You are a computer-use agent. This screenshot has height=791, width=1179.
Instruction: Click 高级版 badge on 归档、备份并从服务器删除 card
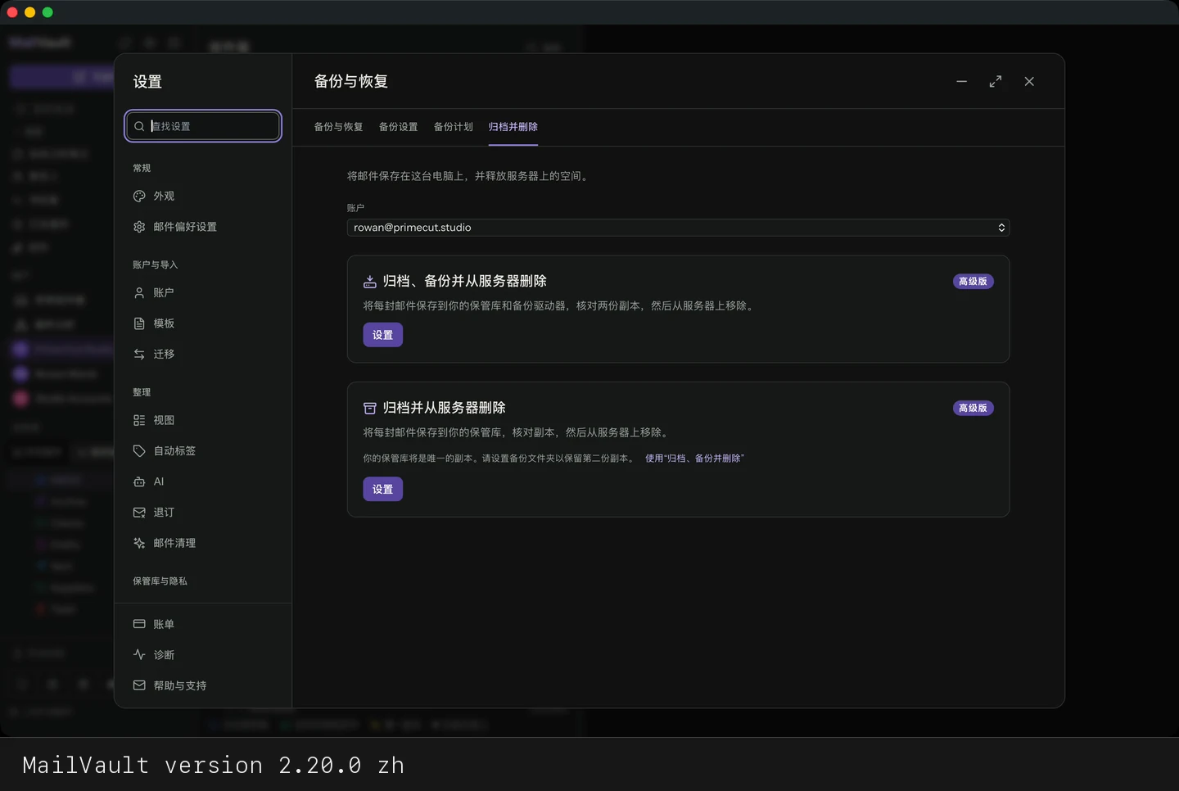973,281
